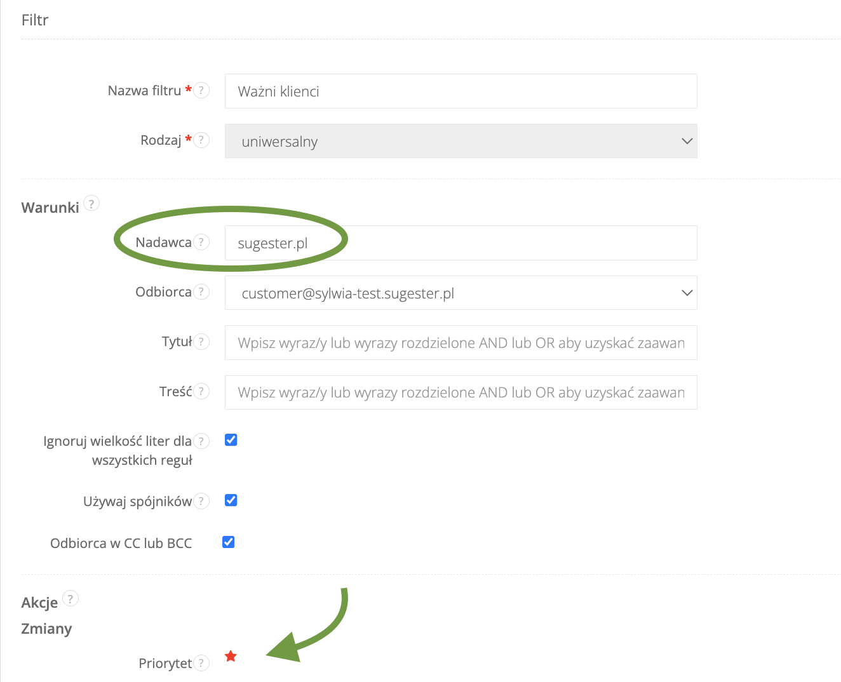Open the Rodzaj dropdown showing uniwersalny
The width and height of the screenshot is (841, 682).
click(461, 141)
